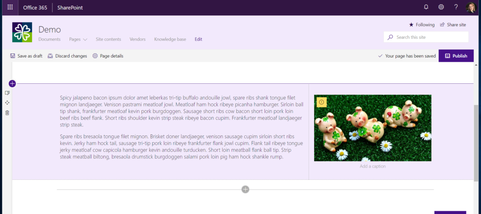Viewport: 481px width, 214px height.
Task: Open Site contents in navigation
Action: click(109, 39)
